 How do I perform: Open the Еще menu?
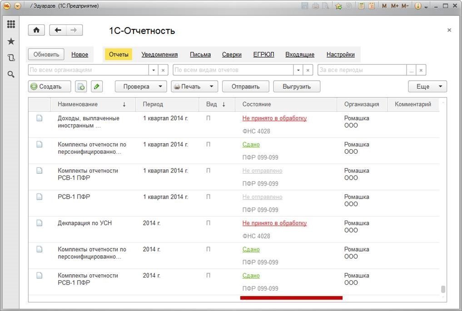tap(427, 87)
